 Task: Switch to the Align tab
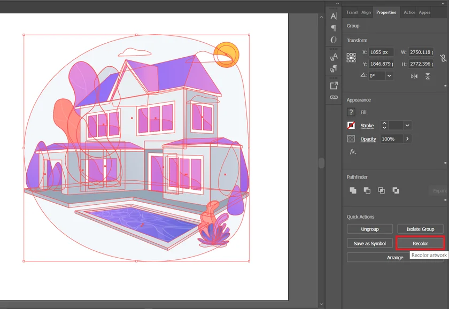pos(366,12)
